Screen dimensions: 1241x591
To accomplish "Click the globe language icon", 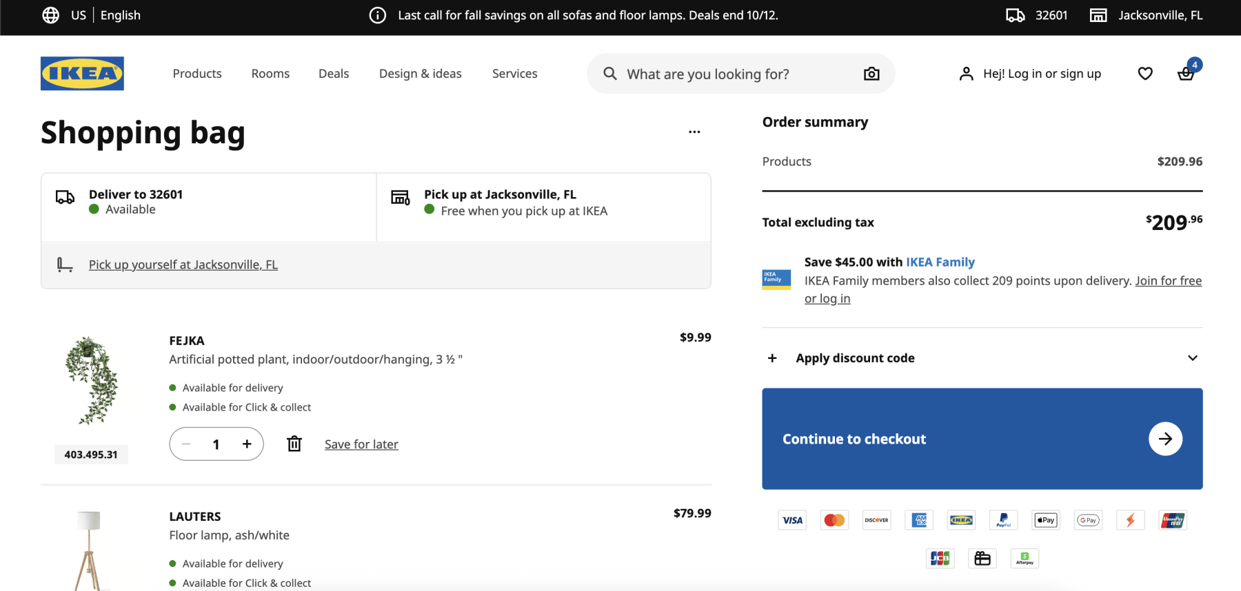I will 50,15.
